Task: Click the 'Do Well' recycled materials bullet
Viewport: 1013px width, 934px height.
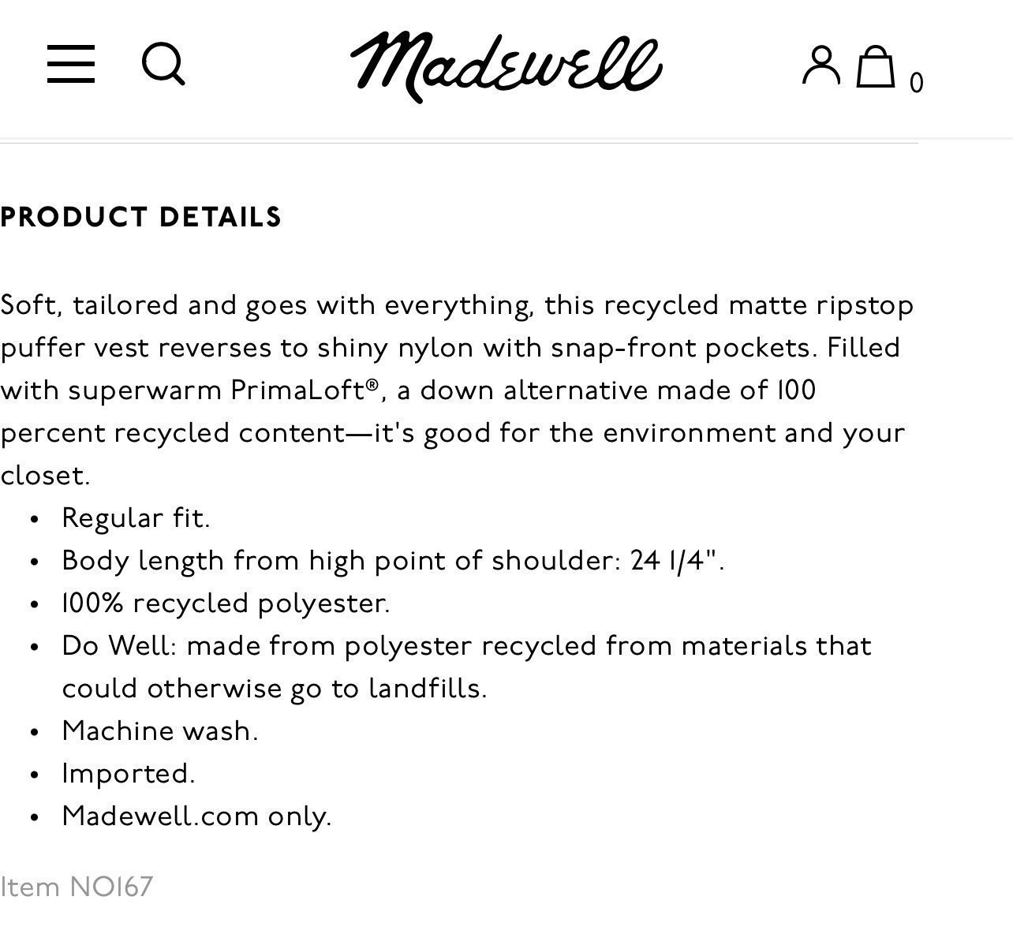Action: point(466,667)
